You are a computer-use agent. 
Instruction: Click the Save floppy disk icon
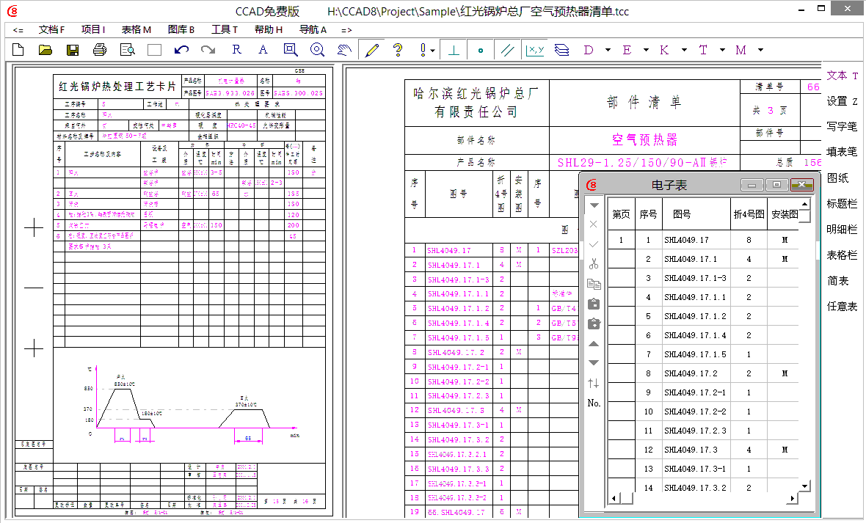click(x=73, y=50)
